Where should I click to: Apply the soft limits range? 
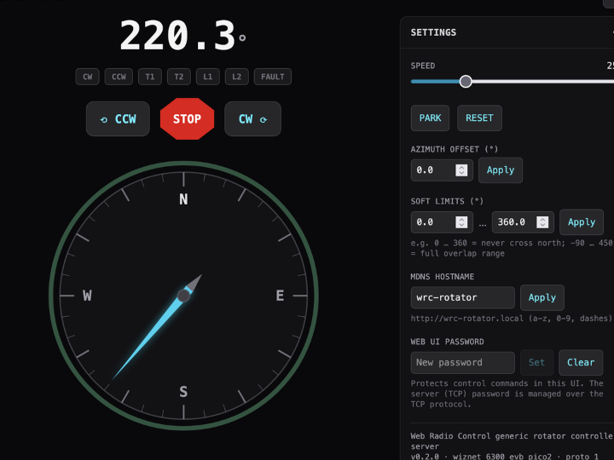582,222
